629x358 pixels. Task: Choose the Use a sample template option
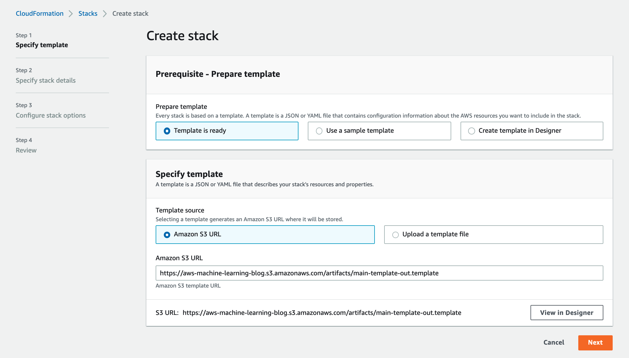coord(319,131)
